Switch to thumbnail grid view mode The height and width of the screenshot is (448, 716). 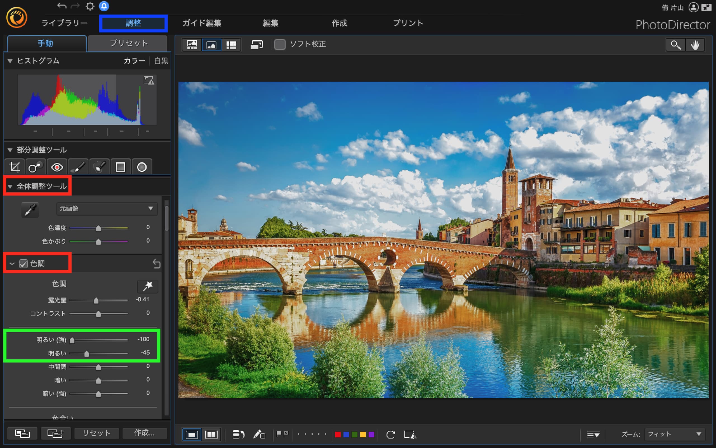(x=231, y=45)
